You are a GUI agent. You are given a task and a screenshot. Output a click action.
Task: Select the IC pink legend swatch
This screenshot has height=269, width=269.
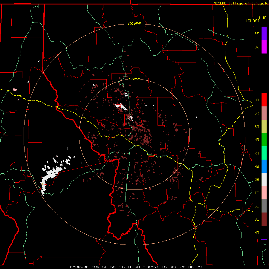[264, 193]
